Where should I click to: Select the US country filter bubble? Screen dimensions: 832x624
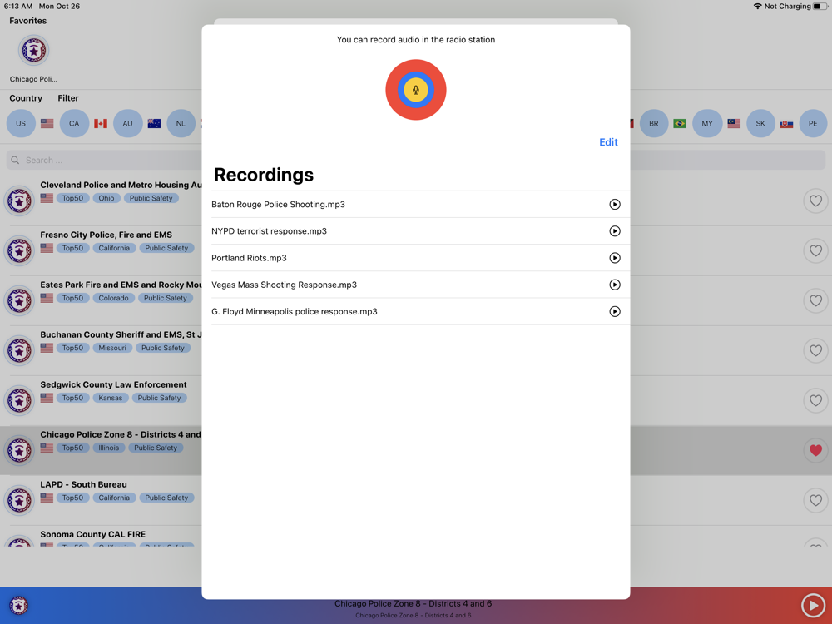click(21, 124)
